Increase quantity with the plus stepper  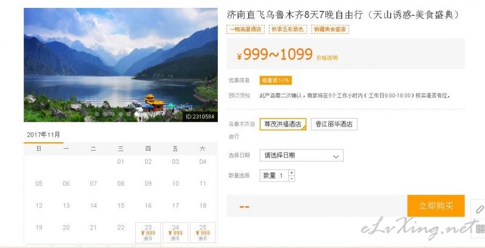[291, 172]
